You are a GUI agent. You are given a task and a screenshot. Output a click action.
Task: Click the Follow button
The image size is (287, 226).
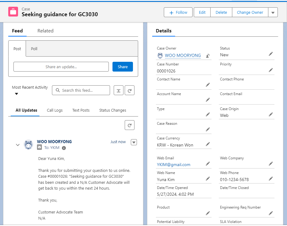coord(178,13)
